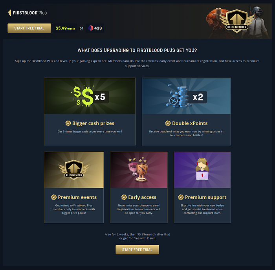275x270 pixels.
Task: Click the Dawn token moon icon
Action: [90, 28]
